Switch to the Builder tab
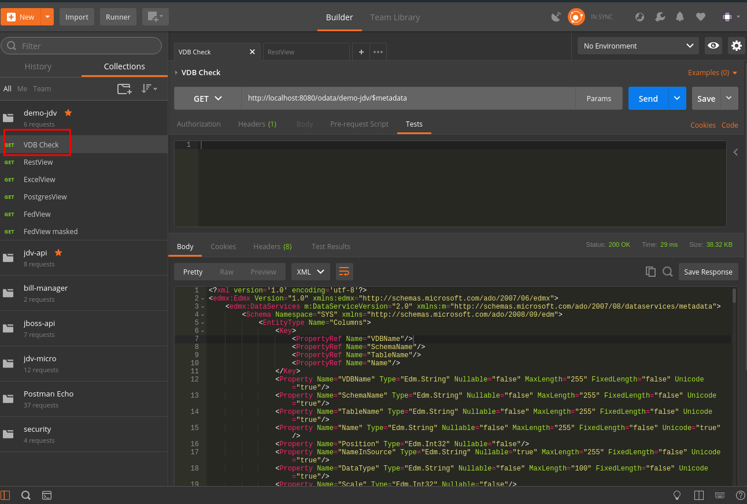This screenshot has width=747, height=504. click(339, 17)
